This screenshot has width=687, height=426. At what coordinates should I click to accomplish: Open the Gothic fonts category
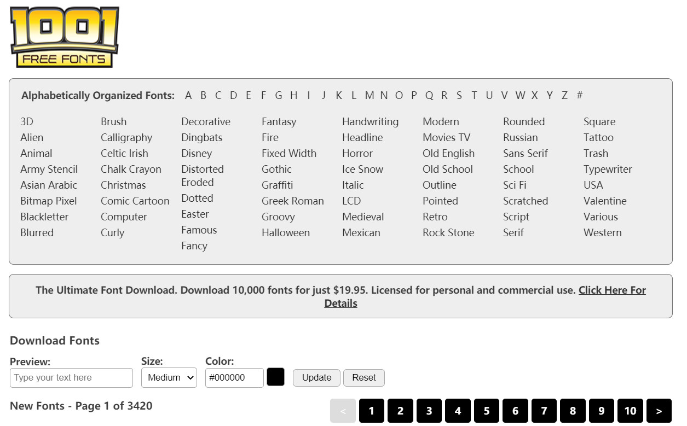[x=276, y=169]
